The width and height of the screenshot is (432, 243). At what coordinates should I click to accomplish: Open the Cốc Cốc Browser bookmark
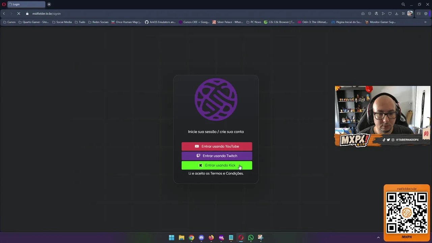[279, 22]
